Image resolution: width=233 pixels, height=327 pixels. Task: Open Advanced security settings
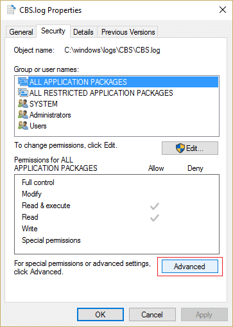pyautogui.click(x=190, y=267)
